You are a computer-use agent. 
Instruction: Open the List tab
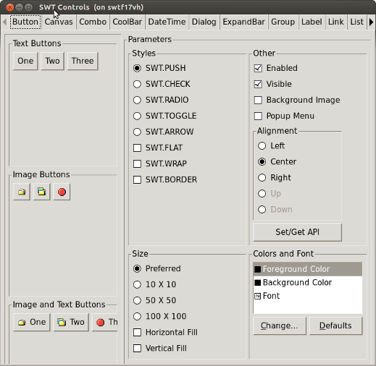pos(357,22)
